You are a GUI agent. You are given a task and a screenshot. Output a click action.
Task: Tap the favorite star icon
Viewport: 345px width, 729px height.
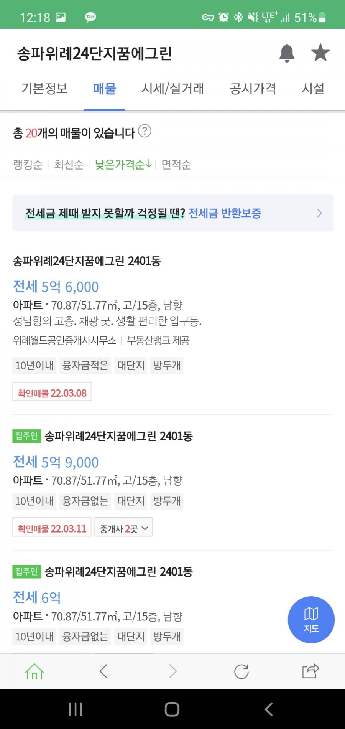(320, 53)
